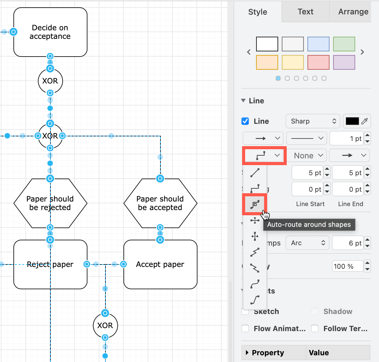Select the Reject paper shape
Screen dimensions: 379x362
[x=50, y=264]
